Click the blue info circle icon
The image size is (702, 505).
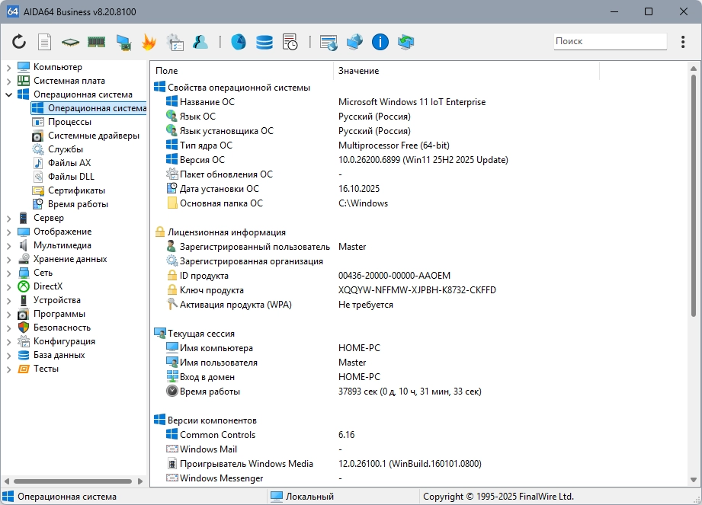[x=380, y=42]
